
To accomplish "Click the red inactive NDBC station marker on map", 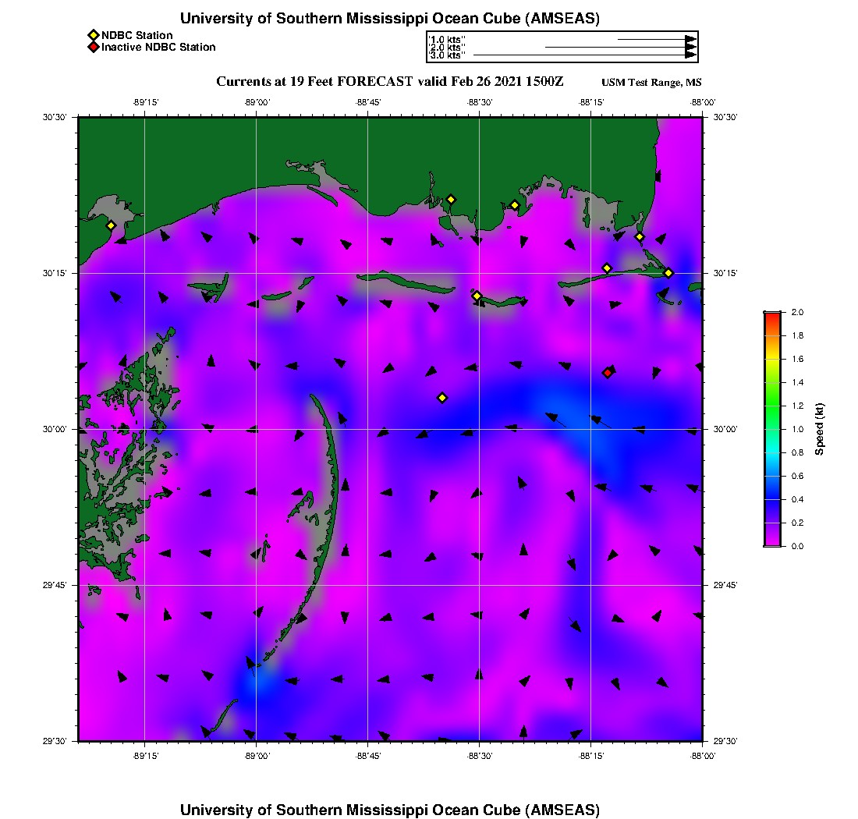I will tap(608, 373).
